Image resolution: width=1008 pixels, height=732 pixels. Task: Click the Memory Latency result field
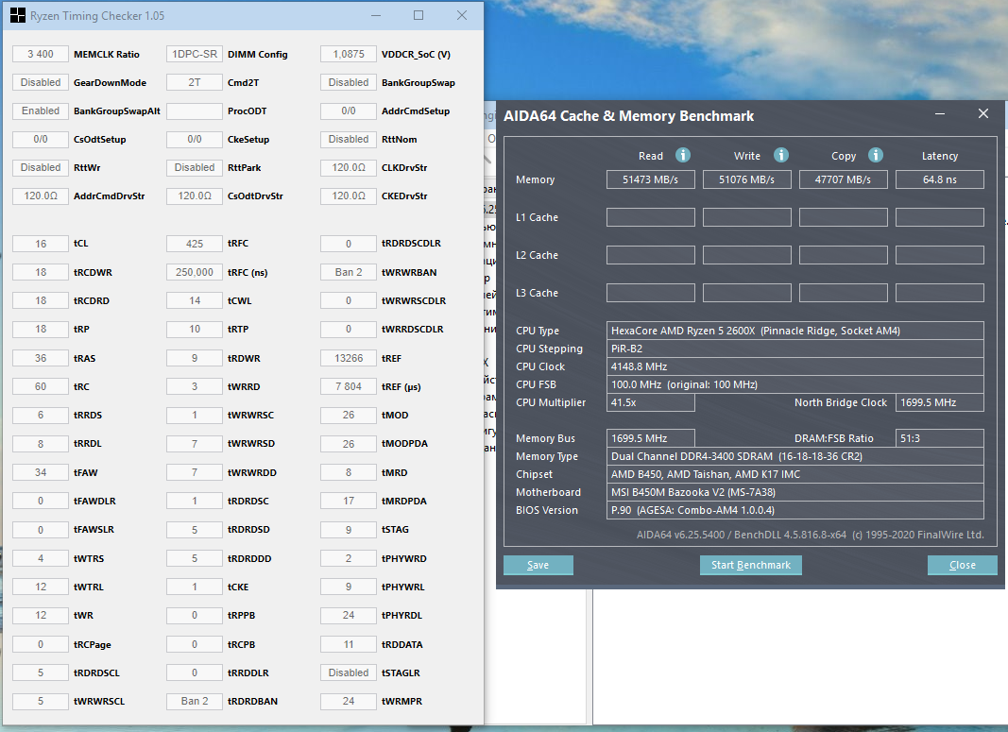click(939, 179)
